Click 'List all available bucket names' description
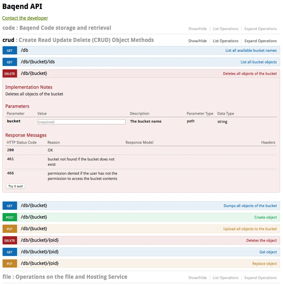This screenshot has width=283, height=286. click(251, 51)
